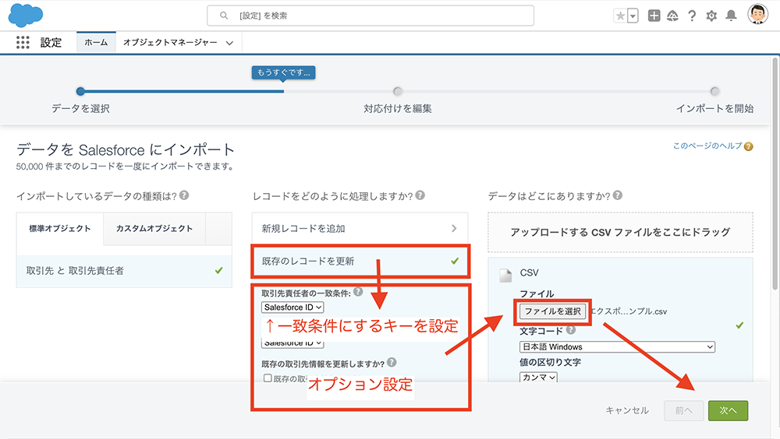Click help icon next to 文字コード
780x439 pixels.
(571, 330)
